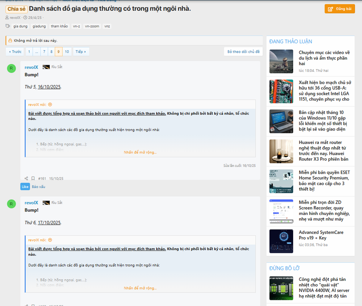Click revolX avatar on the 17/10/2025 post
Image resolution: width=362 pixels, height=306 pixels.
11,204
